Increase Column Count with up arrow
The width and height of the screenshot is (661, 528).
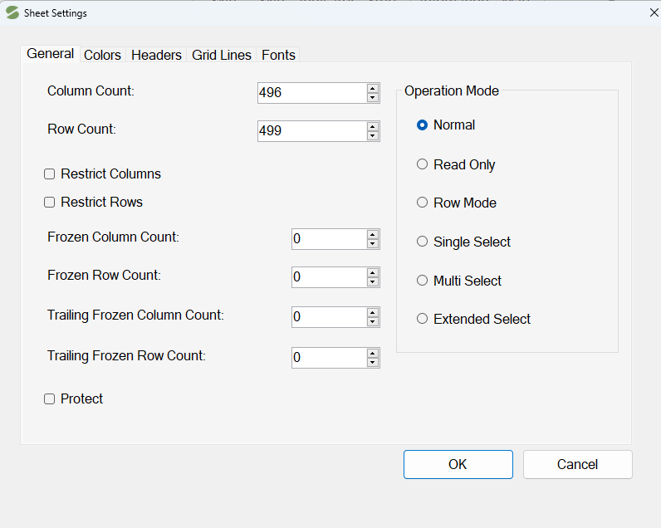click(x=373, y=88)
